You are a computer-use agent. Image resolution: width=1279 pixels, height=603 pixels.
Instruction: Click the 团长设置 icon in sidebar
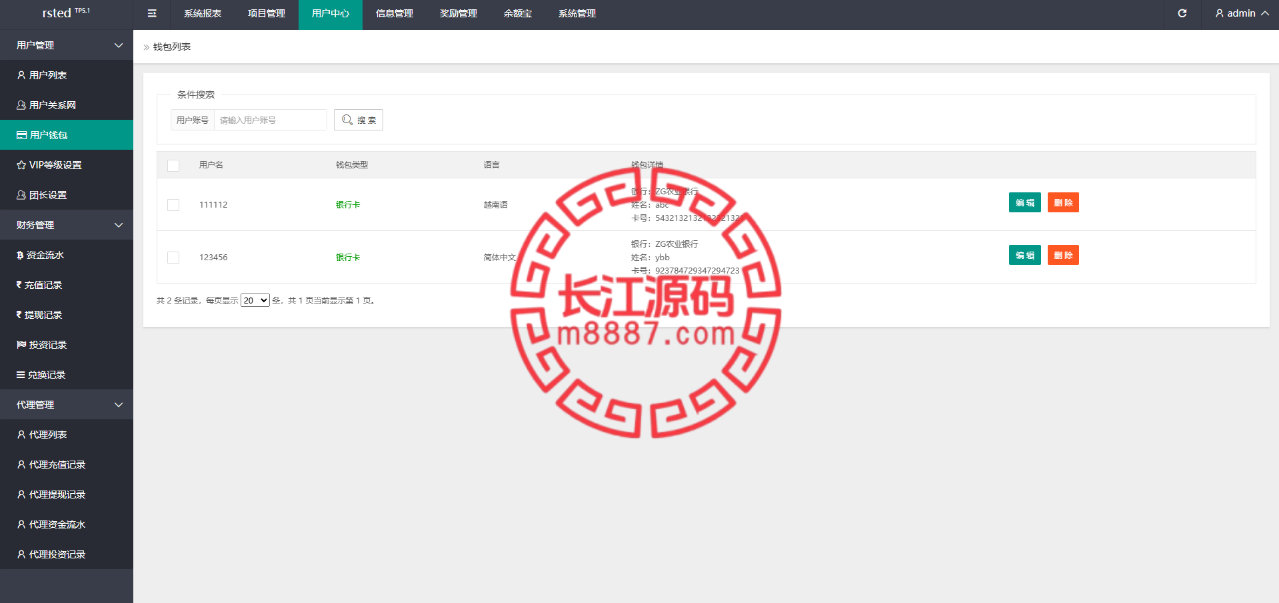pos(21,195)
